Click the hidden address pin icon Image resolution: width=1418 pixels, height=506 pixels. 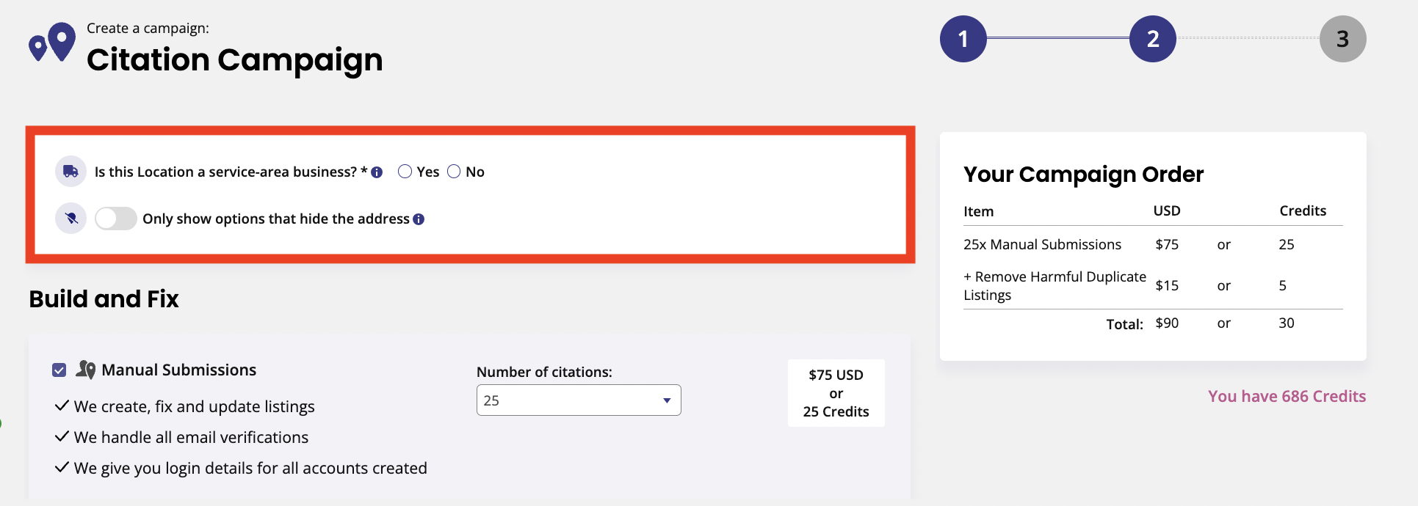[x=71, y=219]
